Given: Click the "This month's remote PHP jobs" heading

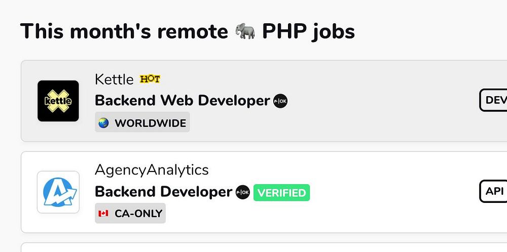Looking at the screenshot, I should [x=127, y=32].
